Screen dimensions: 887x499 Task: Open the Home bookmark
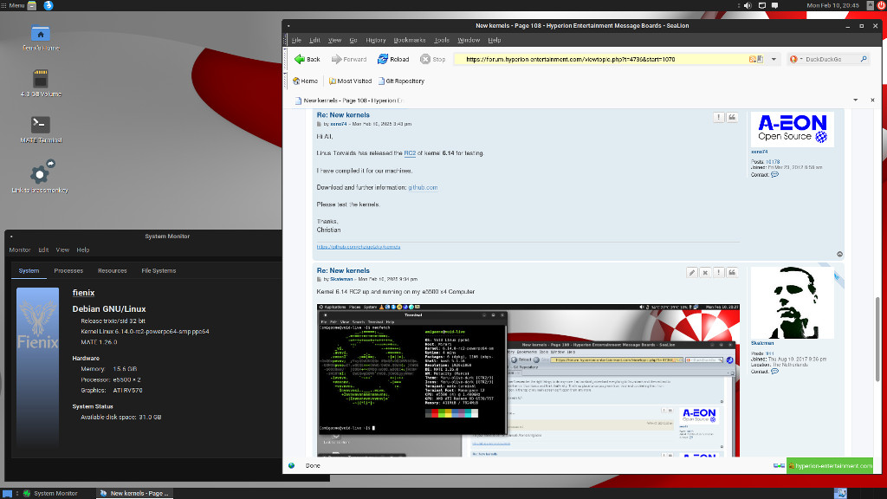tap(306, 81)
